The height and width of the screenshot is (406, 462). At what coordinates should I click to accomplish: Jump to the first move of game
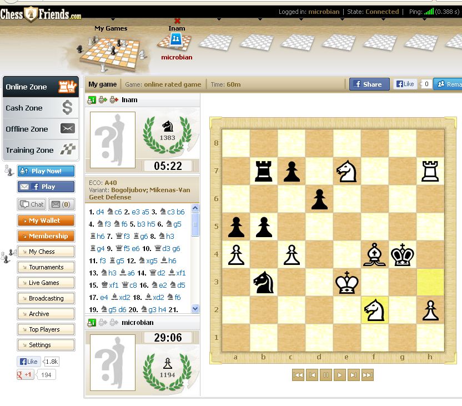pyautogui.click(x=298, y=375)
